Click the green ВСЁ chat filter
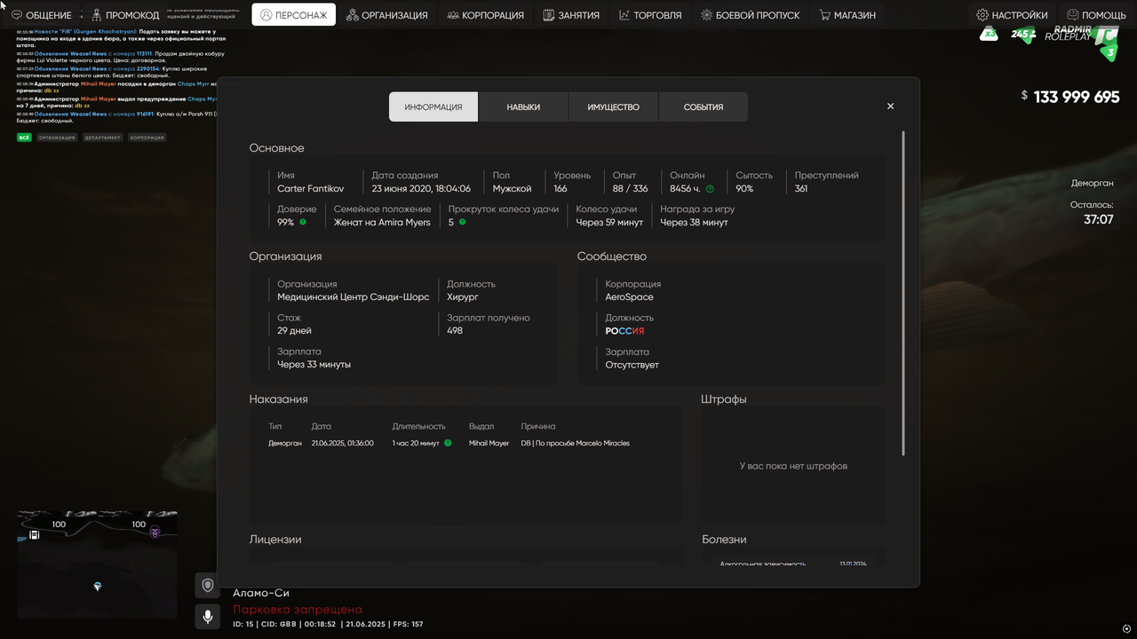Screen dimensions: 1137x639 click(24, 138)
